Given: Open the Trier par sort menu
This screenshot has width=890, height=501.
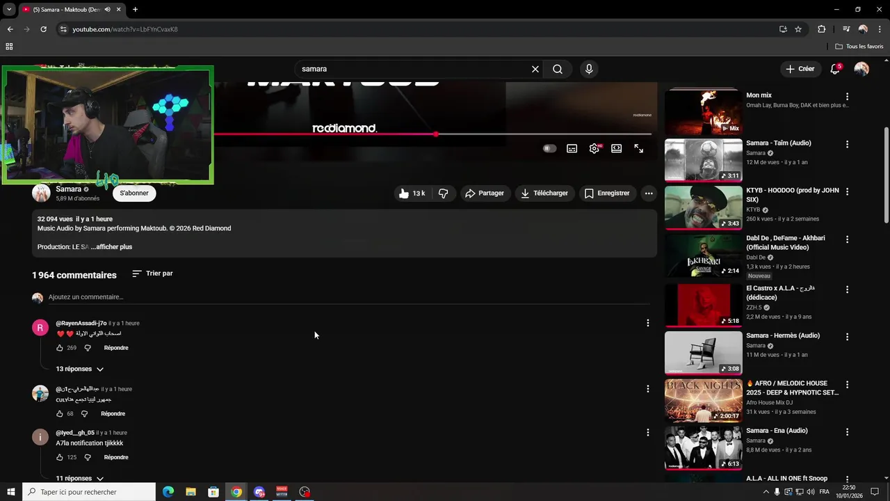Looking at the screenshot, I should 152,273.
